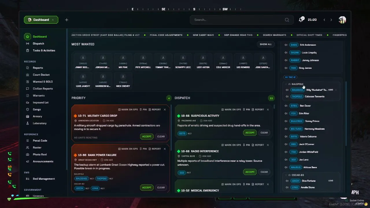The width and height of the screenshot is (370, 208).
Task: Go forward with the right arrow
Action: click(x=331, y=20)
